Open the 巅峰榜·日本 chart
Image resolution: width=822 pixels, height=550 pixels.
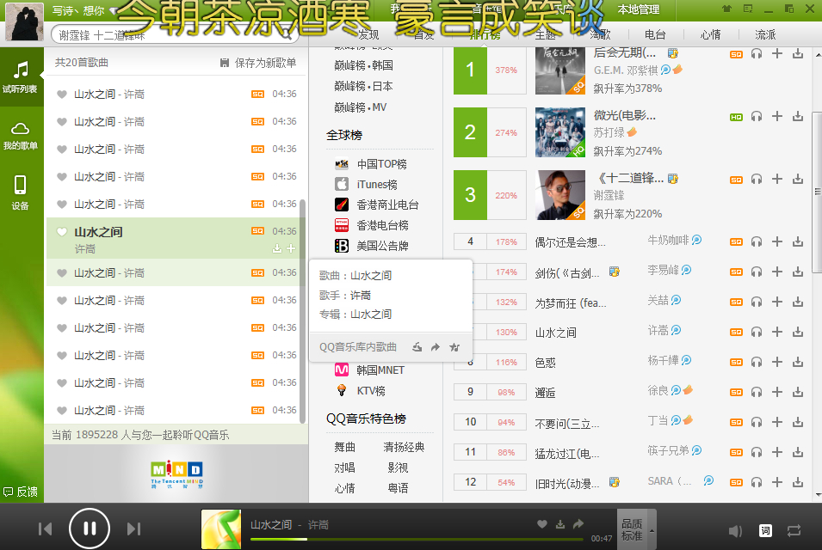(x=363, y=86)
